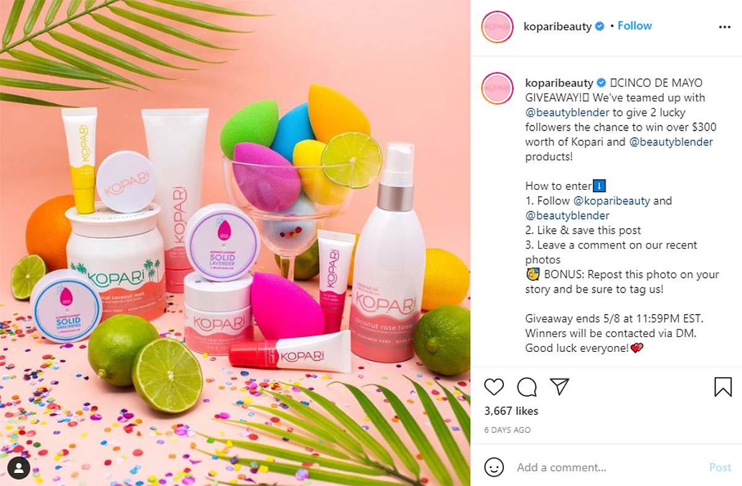Open koparibeauty header profile avatar
The image size is (742, 486).
click(x=497, y=27)
